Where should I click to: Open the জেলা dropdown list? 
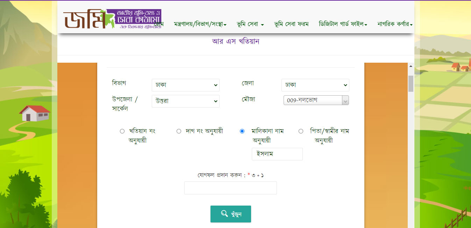315,85
